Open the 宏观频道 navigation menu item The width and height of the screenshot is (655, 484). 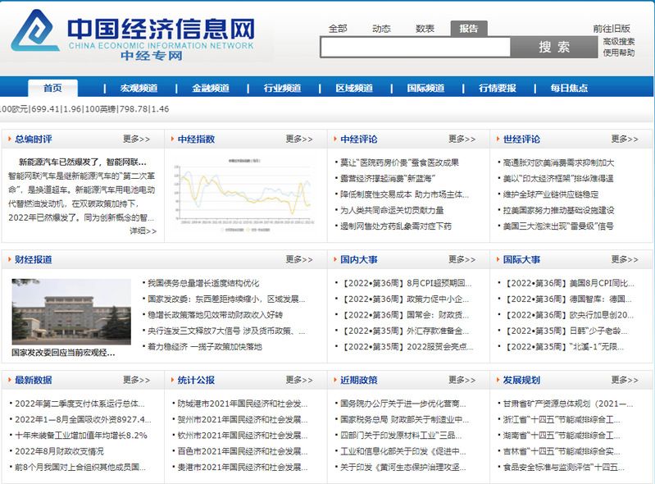coord(139,89)
